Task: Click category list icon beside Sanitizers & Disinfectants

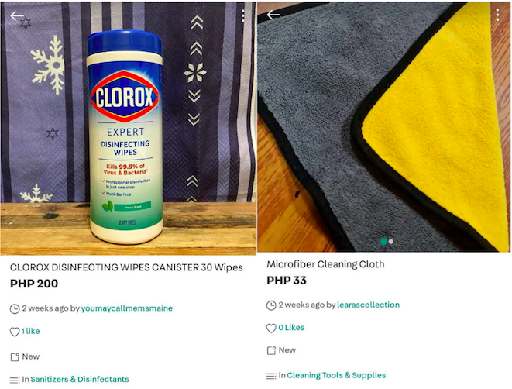Action: tap(15, 380)
